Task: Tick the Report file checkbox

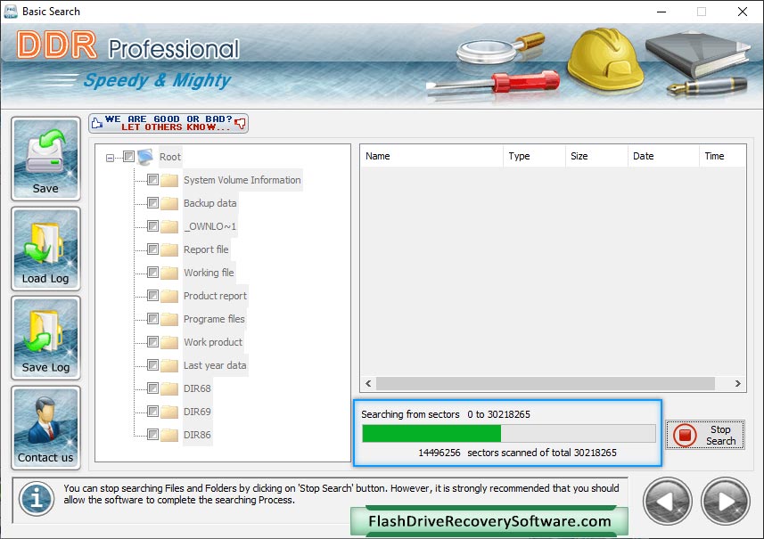Action: coord(152,249)
